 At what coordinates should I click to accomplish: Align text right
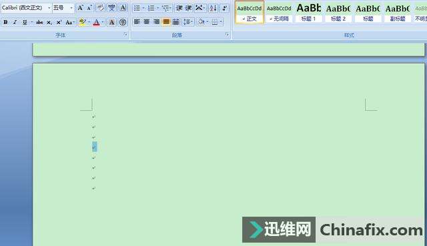click(x=156, y=22)
